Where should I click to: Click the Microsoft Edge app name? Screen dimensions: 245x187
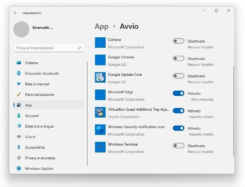[x=120, y=92]
